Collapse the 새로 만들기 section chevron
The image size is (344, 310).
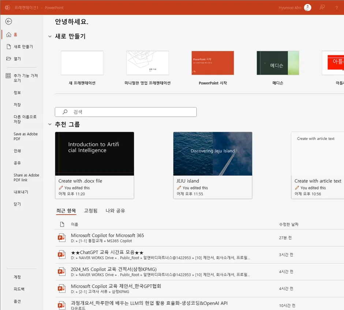50,36
